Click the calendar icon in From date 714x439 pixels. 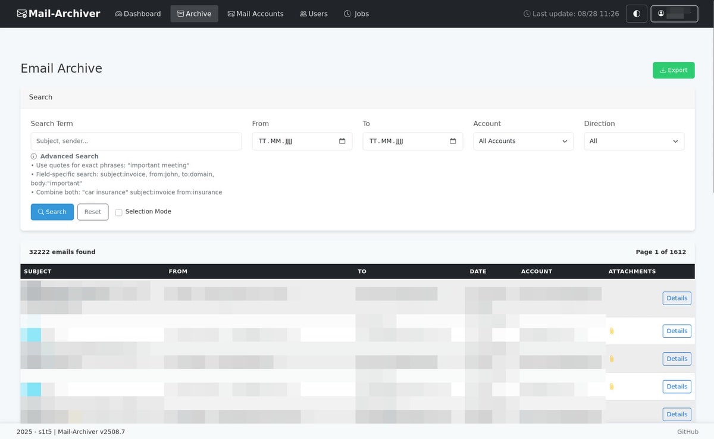342,141
